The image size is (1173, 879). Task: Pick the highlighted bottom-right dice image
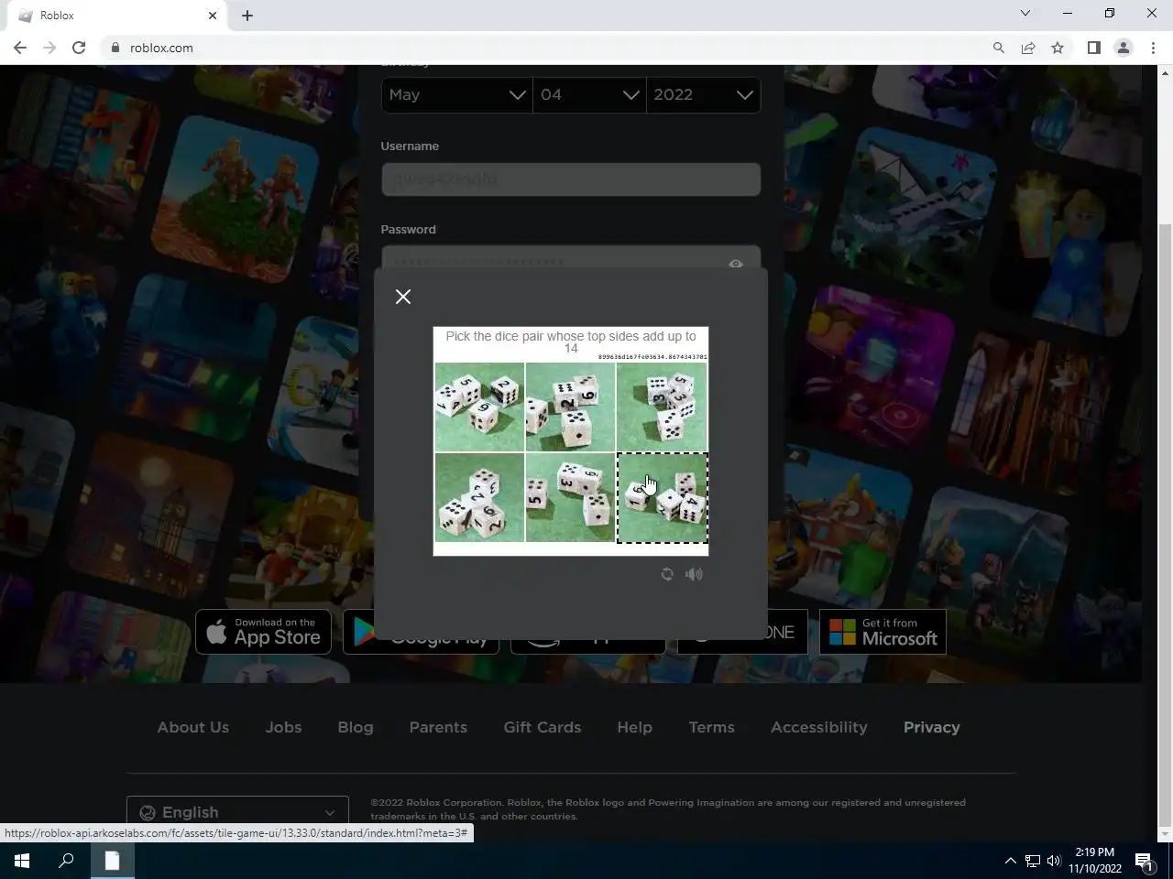[x=662, y=497]
